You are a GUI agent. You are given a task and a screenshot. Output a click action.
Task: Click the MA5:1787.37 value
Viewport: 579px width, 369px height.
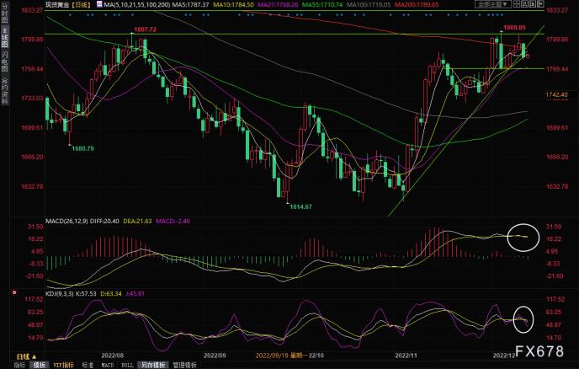(x=191, y=5)
